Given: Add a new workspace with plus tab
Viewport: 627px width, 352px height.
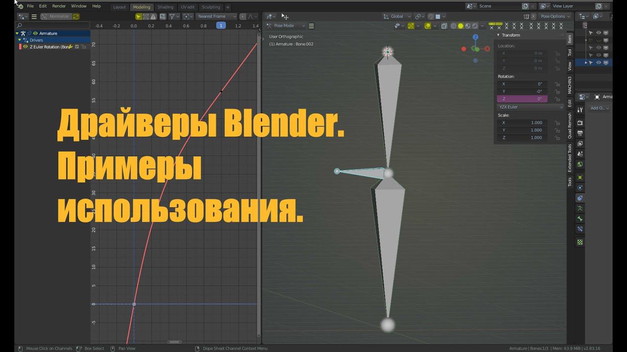Looking at the screenshot, I should coord(228,7).
